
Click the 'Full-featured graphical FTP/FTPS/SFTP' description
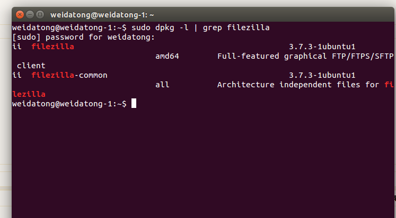click(305, 56)
